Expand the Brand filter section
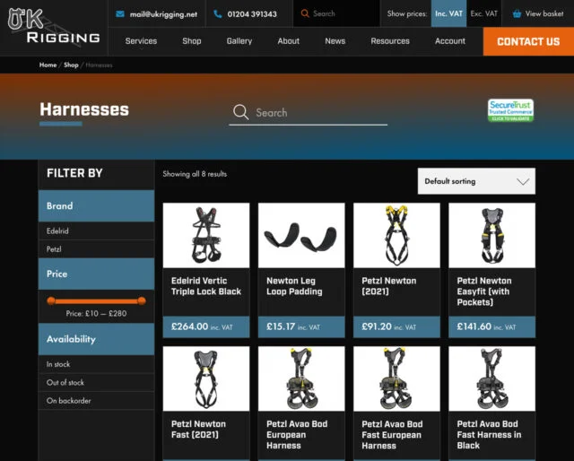 [x=96, y=205]
